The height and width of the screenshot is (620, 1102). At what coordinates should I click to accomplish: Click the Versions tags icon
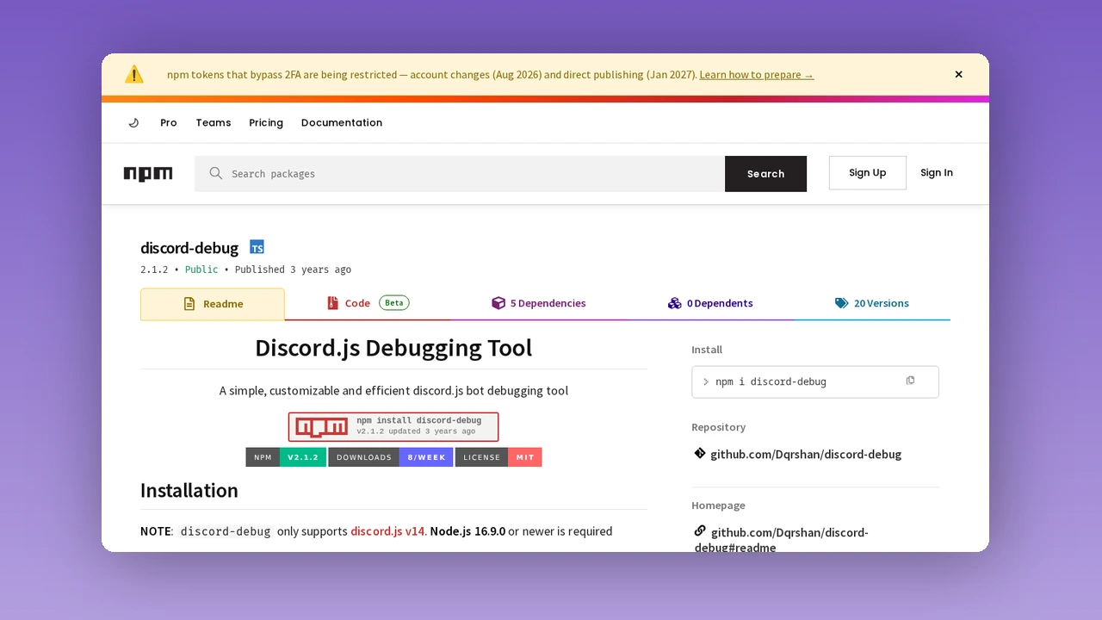pos(841,303)
